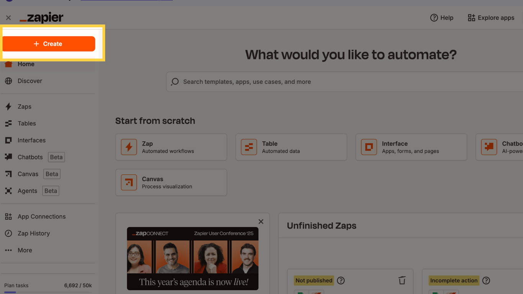The height and width of the screenshot is (294, 523).
Task: Select Discover in the sidebar
Action: click(x=29, y=81)
